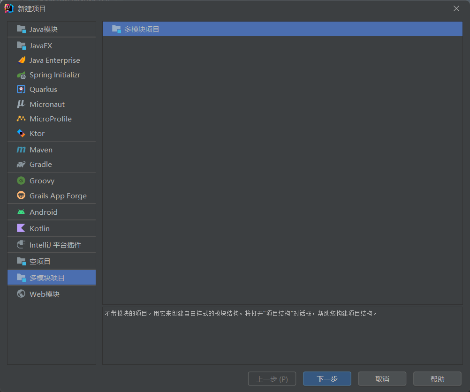The height and width of the screenshot is (392, 470).
Task: Click the Spring Initializr leaf icon
Action: click(21, 75)
